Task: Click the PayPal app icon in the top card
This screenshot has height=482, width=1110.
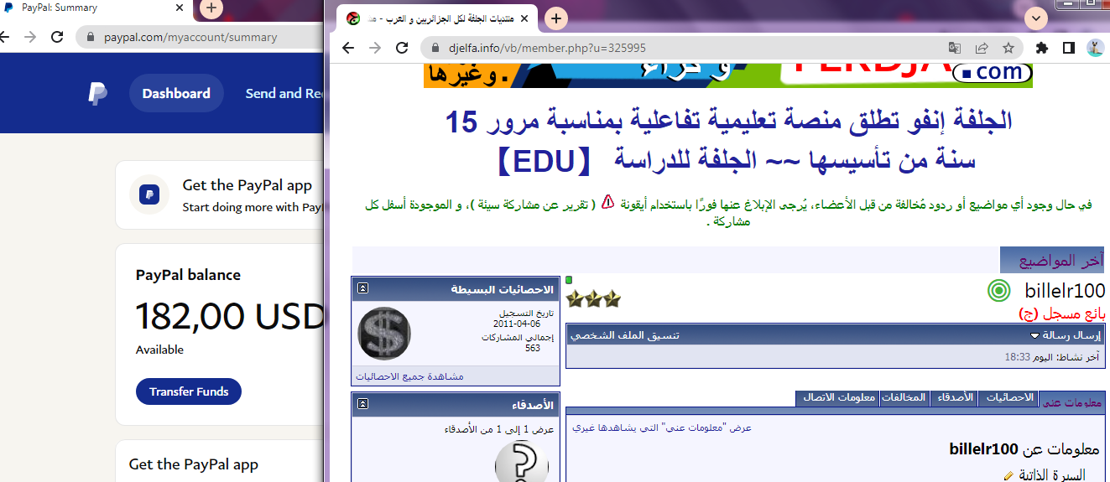Action: pos(149,194)
